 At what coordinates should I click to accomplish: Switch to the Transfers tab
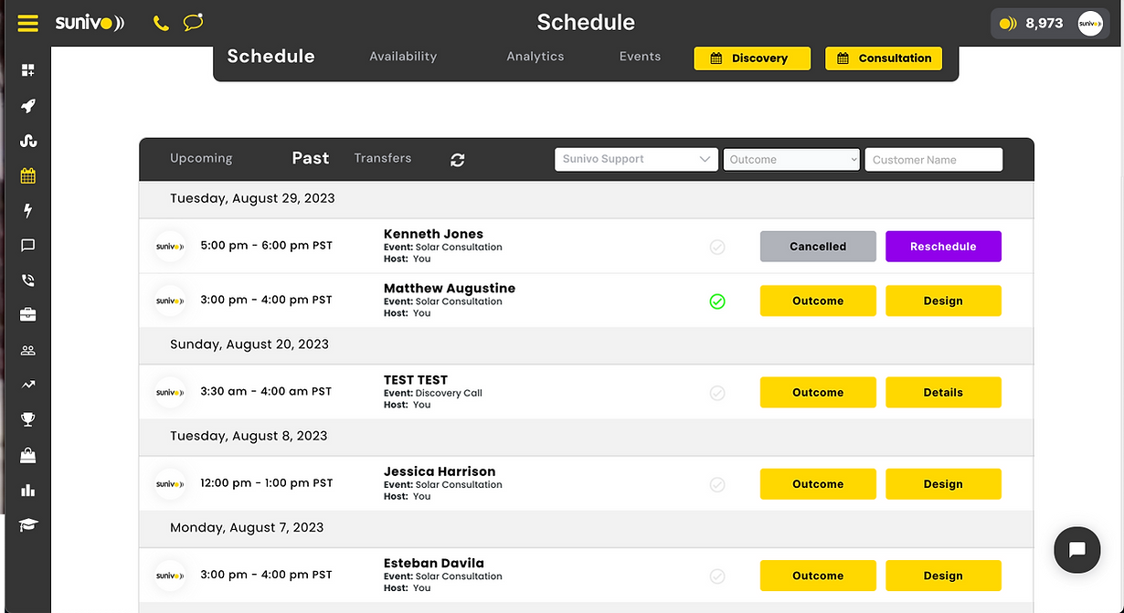[x=383, y=158]
